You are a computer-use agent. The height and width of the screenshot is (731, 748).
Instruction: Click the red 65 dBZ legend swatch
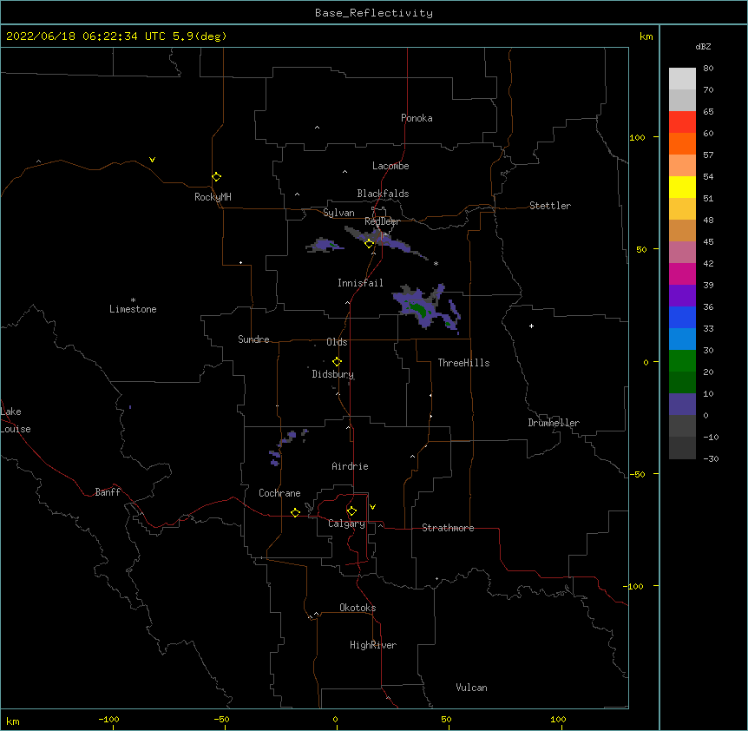[682, 122]
